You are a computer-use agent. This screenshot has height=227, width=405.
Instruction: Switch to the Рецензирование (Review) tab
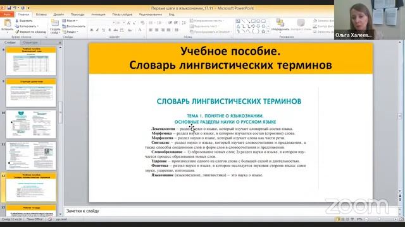[151, 15]
